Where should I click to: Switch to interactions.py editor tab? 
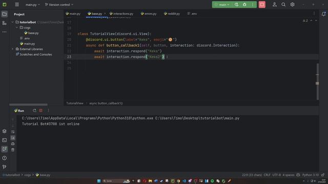[x=121, y=14]
